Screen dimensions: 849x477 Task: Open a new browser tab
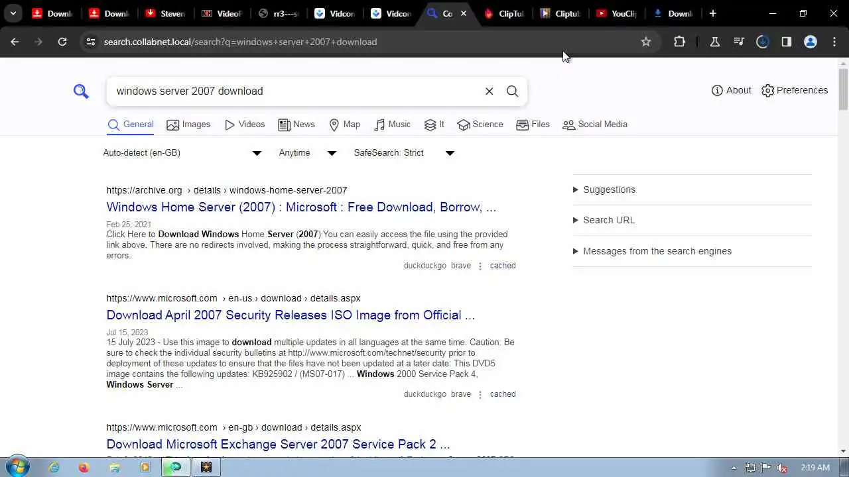click(x=713, y=13)
